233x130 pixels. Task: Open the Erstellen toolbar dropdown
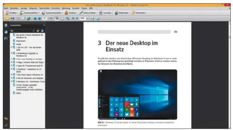click(x=11, y=13)
